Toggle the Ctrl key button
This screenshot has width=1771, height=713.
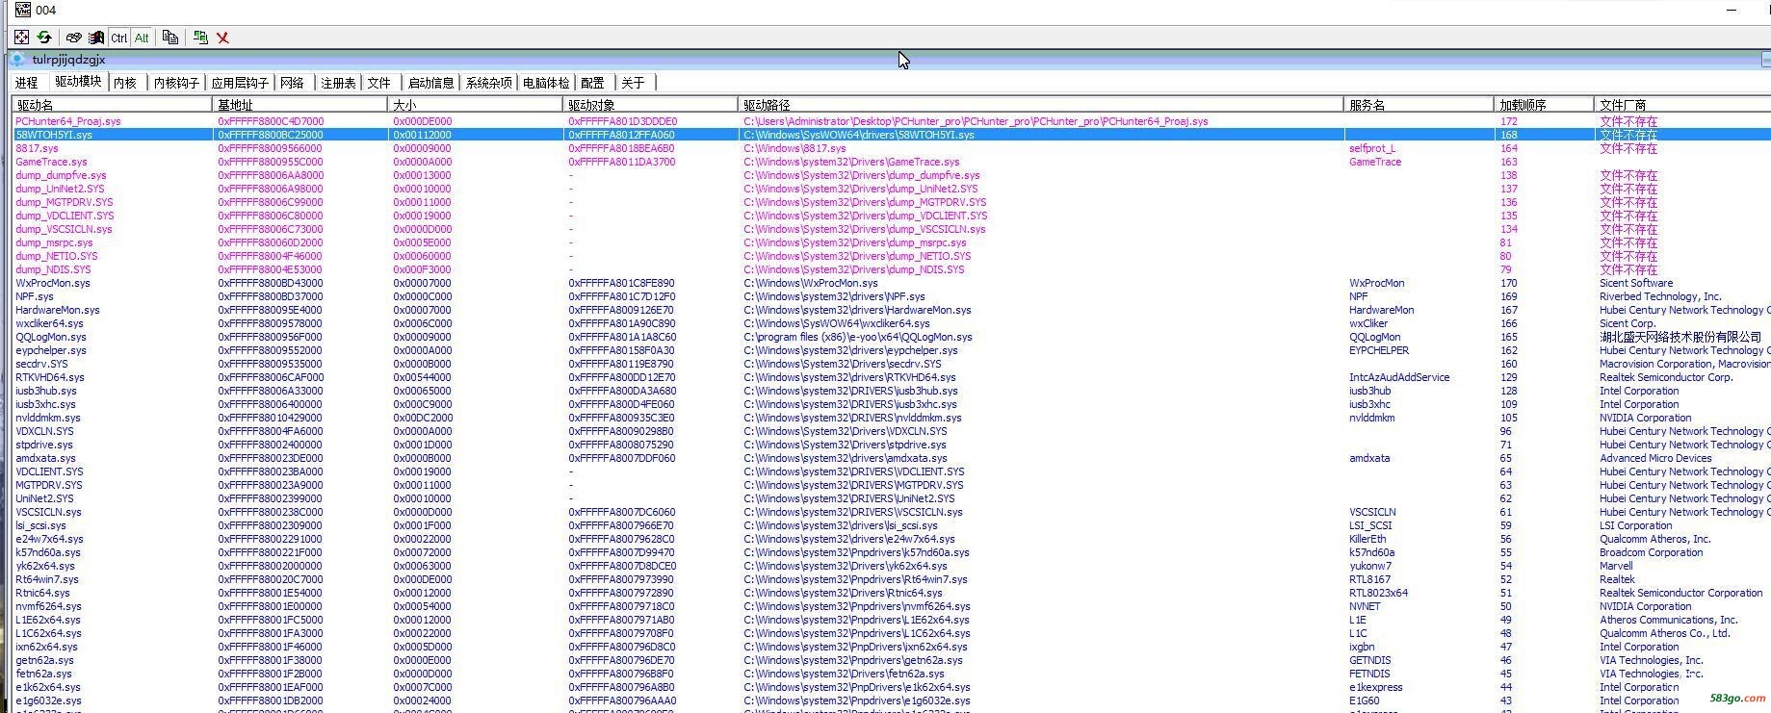(x=118, y=38)
